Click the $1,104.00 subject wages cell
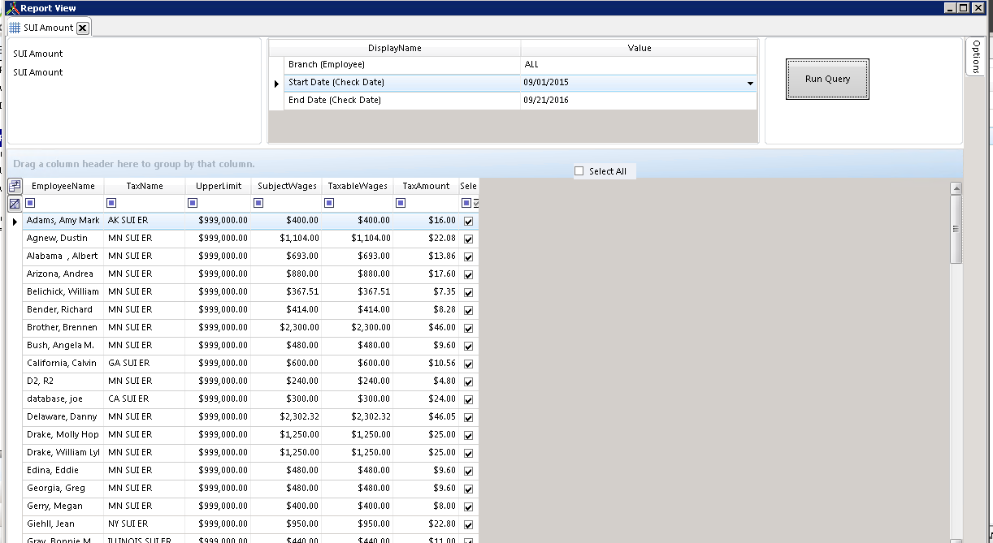993x543 pixels. coord(286,239)
